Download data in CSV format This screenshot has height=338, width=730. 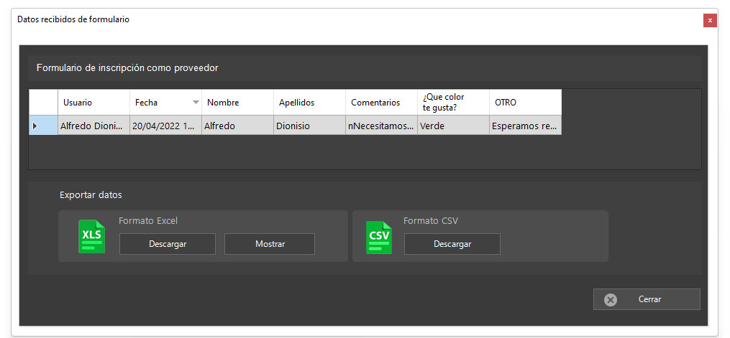pyautogui.click(x=452, y=244)
